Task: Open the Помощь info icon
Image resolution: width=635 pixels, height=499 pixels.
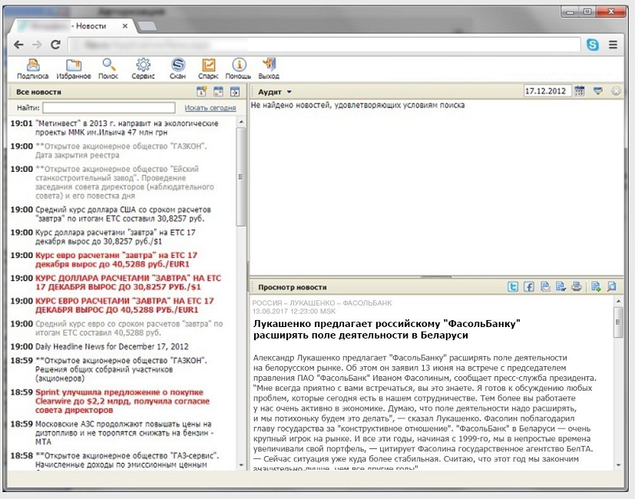Action: tap(239, 68)
